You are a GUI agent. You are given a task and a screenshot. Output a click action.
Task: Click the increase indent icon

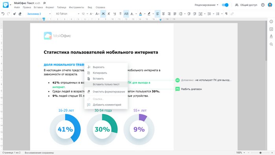[194, 14]
